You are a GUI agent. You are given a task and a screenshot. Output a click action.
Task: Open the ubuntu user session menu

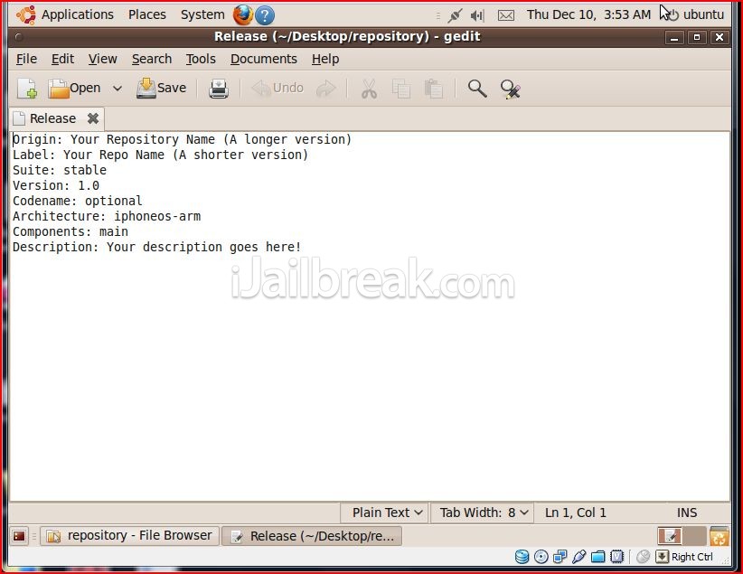696,14
